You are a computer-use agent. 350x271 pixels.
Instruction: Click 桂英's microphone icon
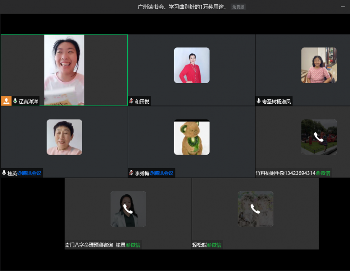pyautogui.click(x=4, y=173)
